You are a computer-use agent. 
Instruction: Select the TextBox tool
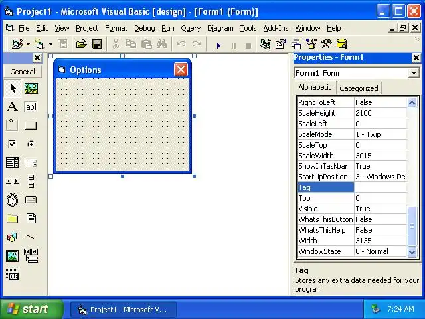[31, 106]
